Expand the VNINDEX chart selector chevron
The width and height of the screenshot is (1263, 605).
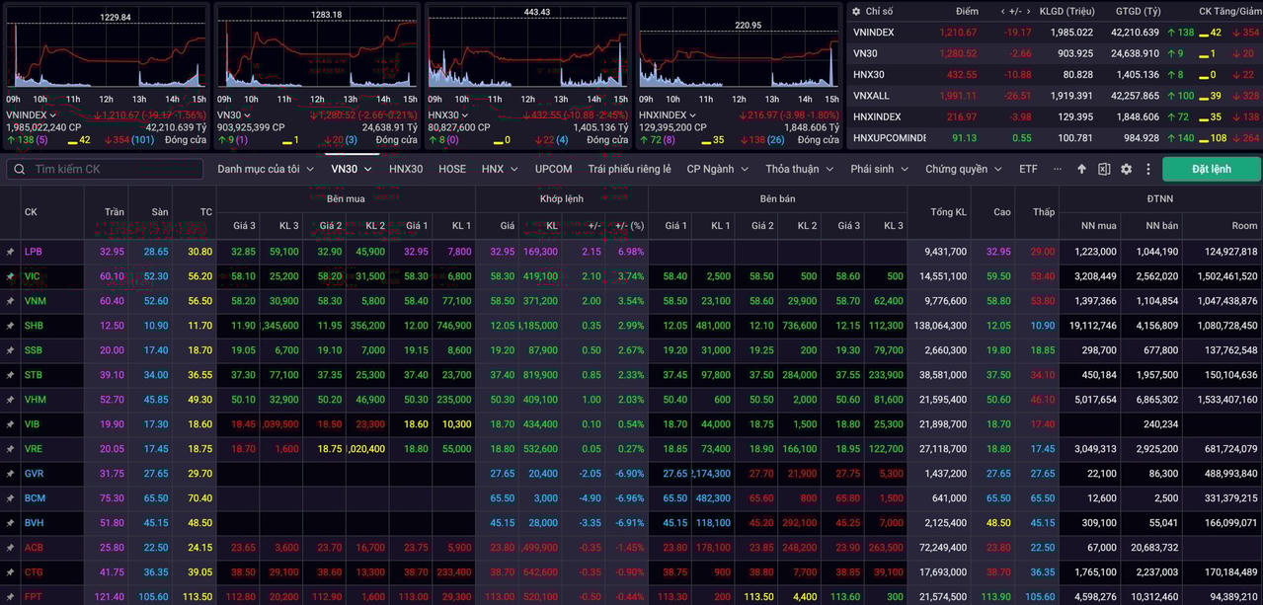(x=53, y=115)
